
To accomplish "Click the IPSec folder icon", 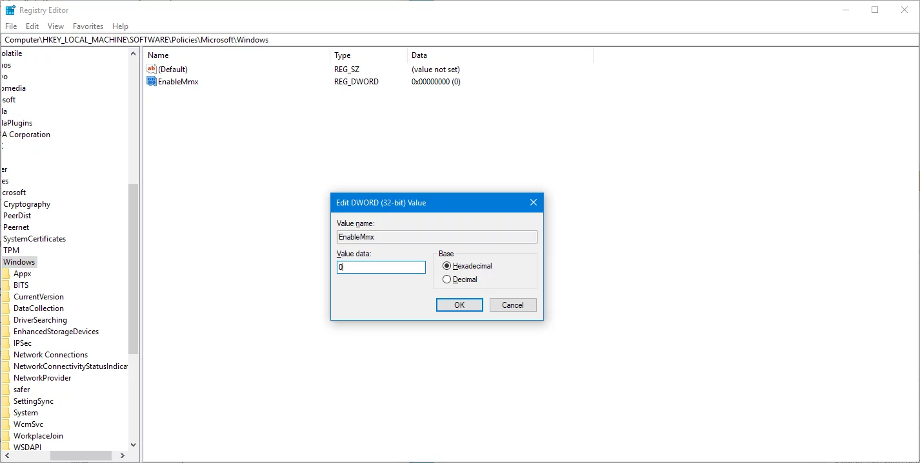I will click(x=5, y=343).
